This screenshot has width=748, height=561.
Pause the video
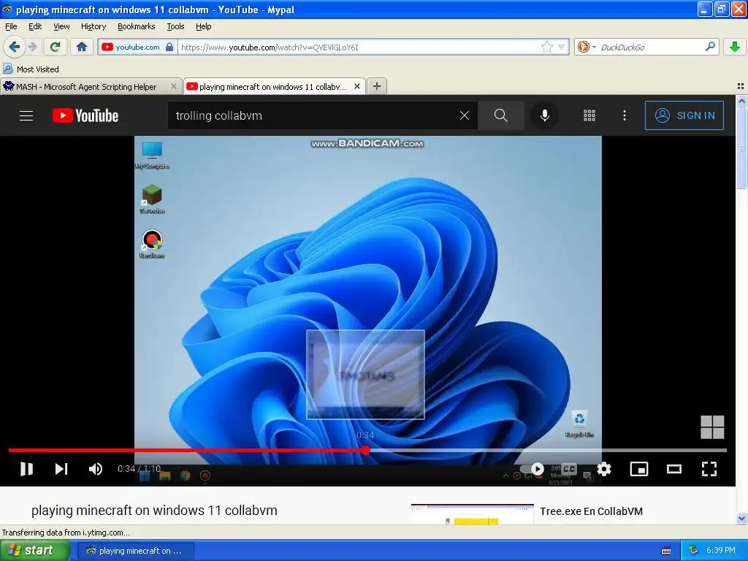click(x=27, y=469)
